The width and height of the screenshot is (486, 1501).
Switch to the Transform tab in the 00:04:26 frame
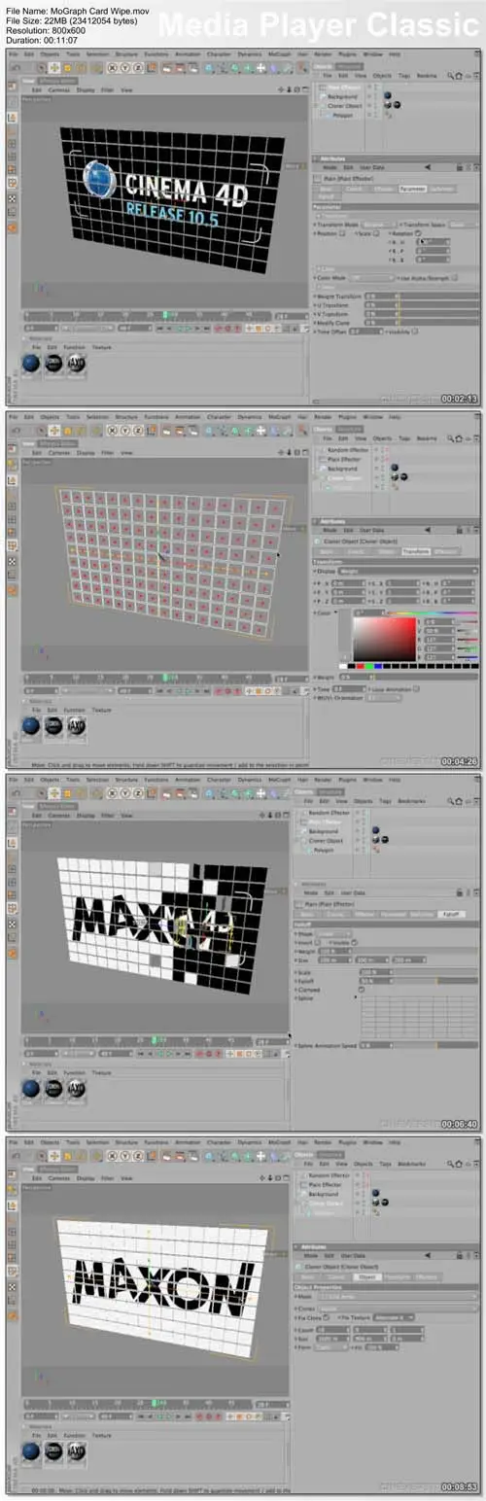[x=416, y=551]
